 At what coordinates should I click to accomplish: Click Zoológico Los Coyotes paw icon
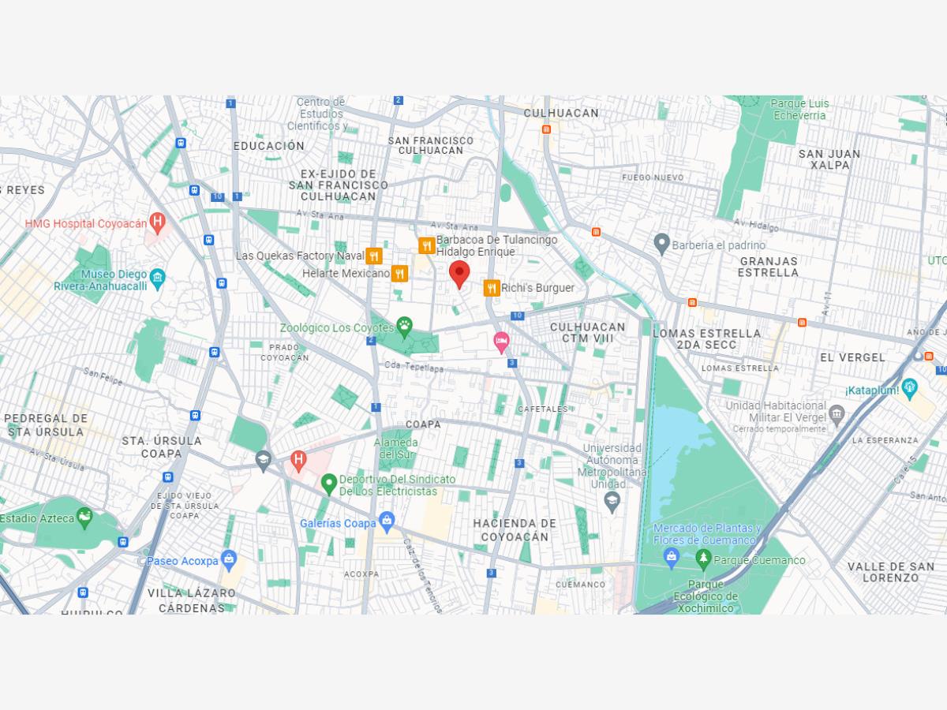pos(404,327)
